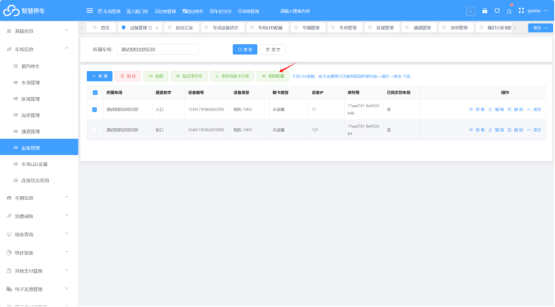
Task: Check the 出口 row checkbox
Action: (94, 130)
